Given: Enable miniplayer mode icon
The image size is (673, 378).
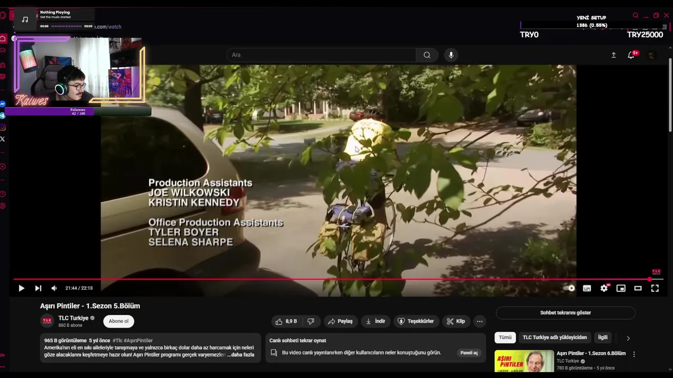Looking at the screenshot, I should [621, 288].
